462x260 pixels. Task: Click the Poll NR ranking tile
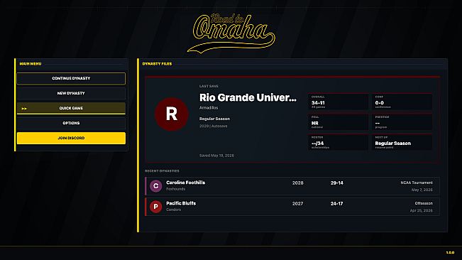[x=339, y=122]
